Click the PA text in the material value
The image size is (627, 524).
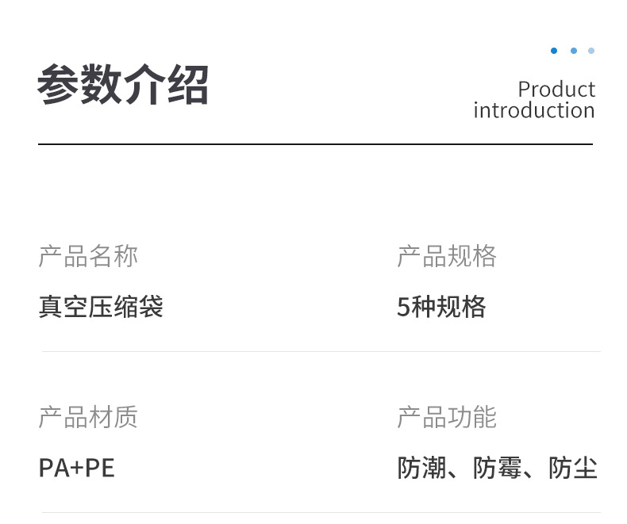[52, 468]
